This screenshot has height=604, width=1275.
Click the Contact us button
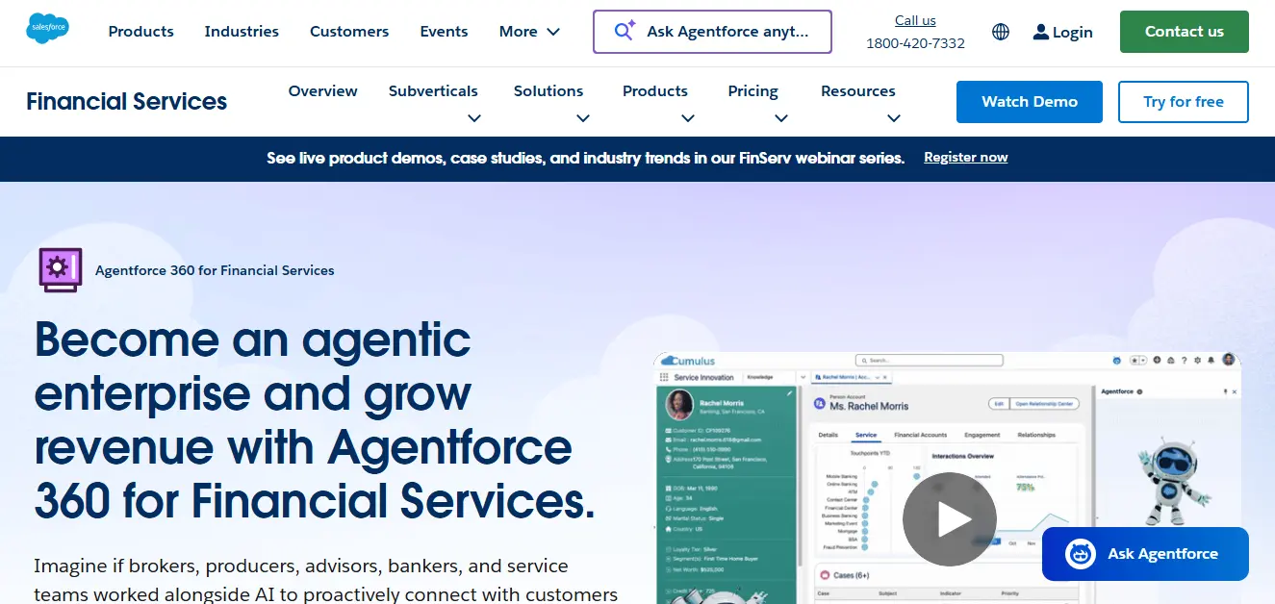(x=1184, y=31)
